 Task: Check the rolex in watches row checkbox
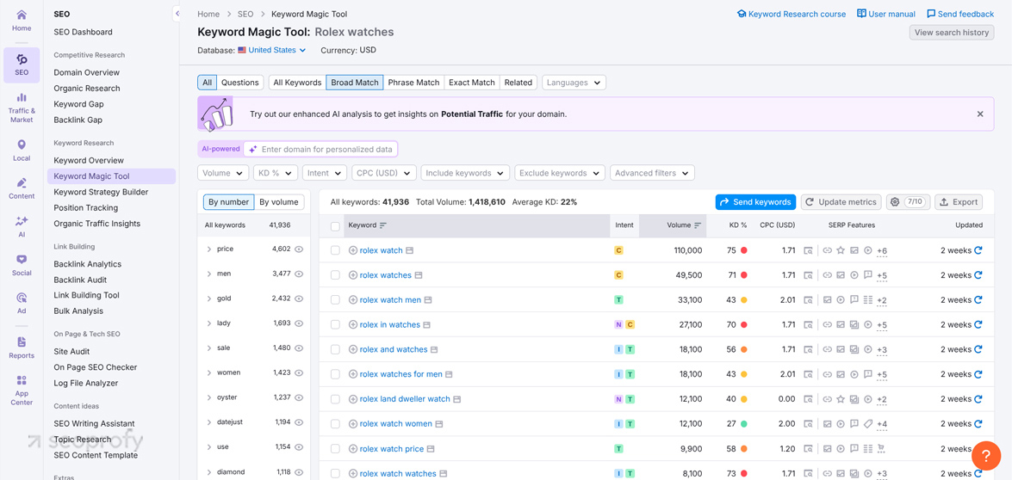[335, 324]
